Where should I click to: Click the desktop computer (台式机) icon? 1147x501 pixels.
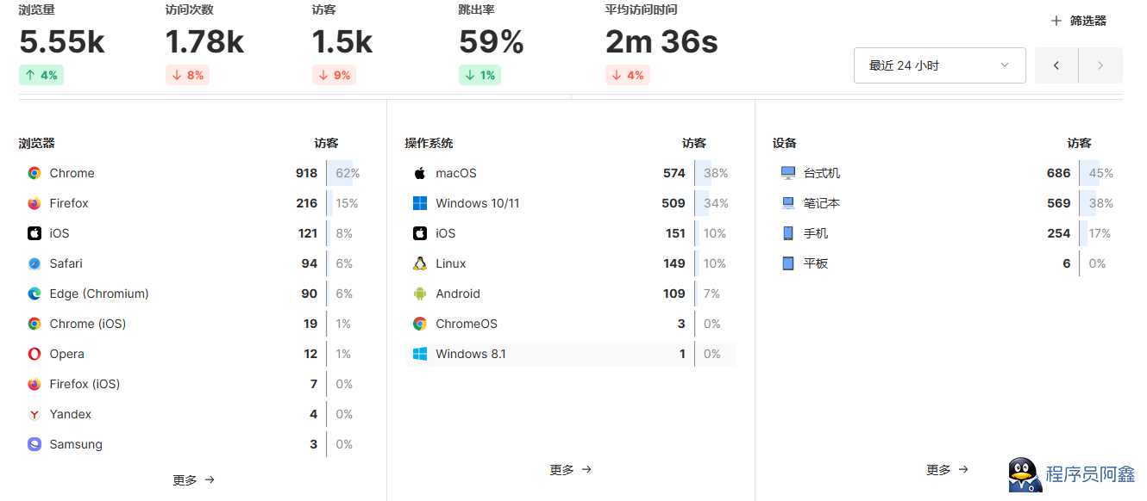click(788, 173)
